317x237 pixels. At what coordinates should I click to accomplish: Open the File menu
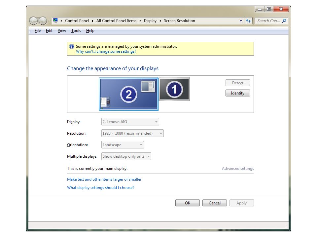[38, 31]
